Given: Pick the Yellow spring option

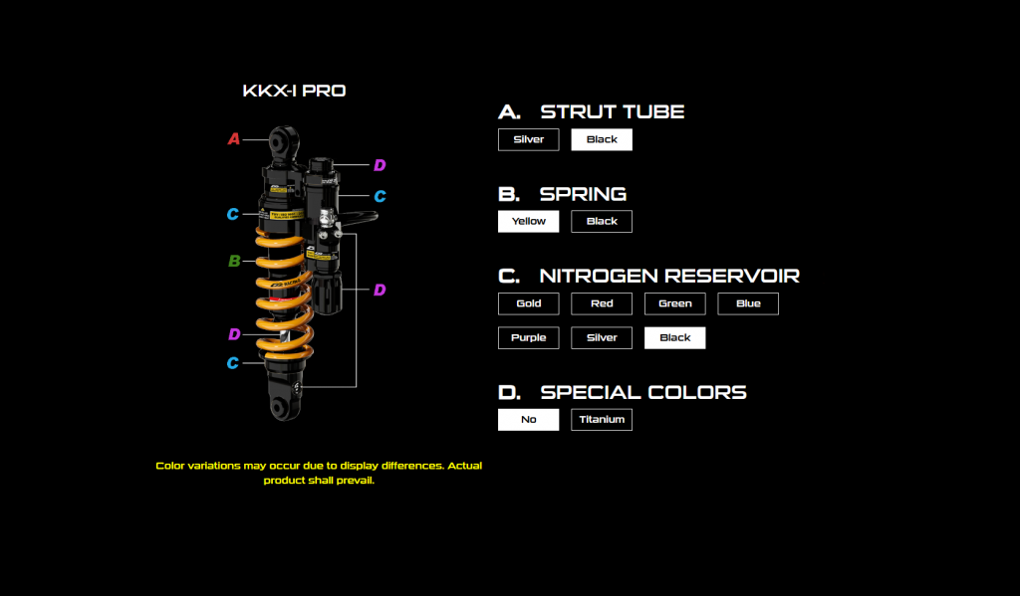Looking at the screenshot, I should click(x=528, y=221).
